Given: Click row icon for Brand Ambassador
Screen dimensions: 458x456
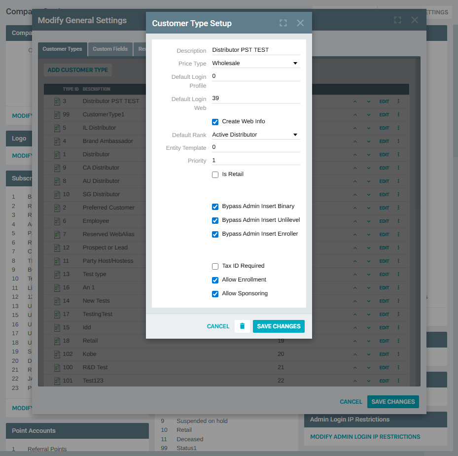Looking at the screenshot, I should click(57, 141).
